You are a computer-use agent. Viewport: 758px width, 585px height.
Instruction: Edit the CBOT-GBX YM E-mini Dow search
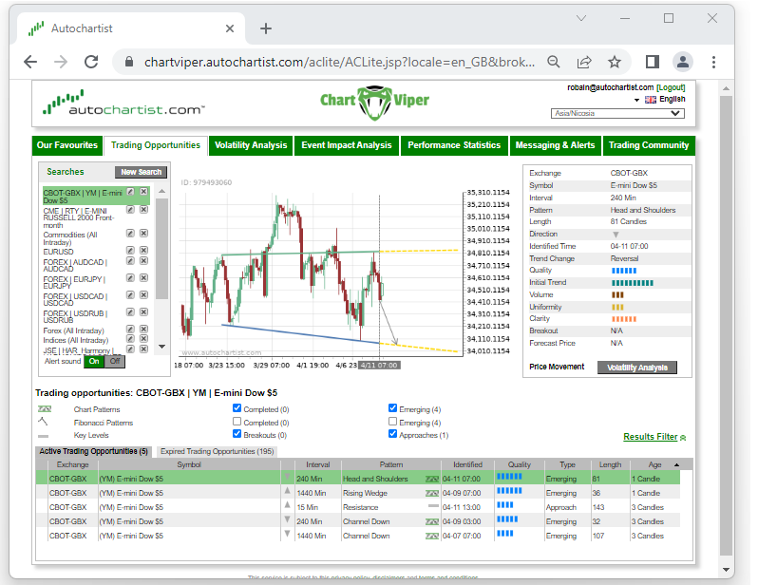pyautogui.click(x=130, y=192)
